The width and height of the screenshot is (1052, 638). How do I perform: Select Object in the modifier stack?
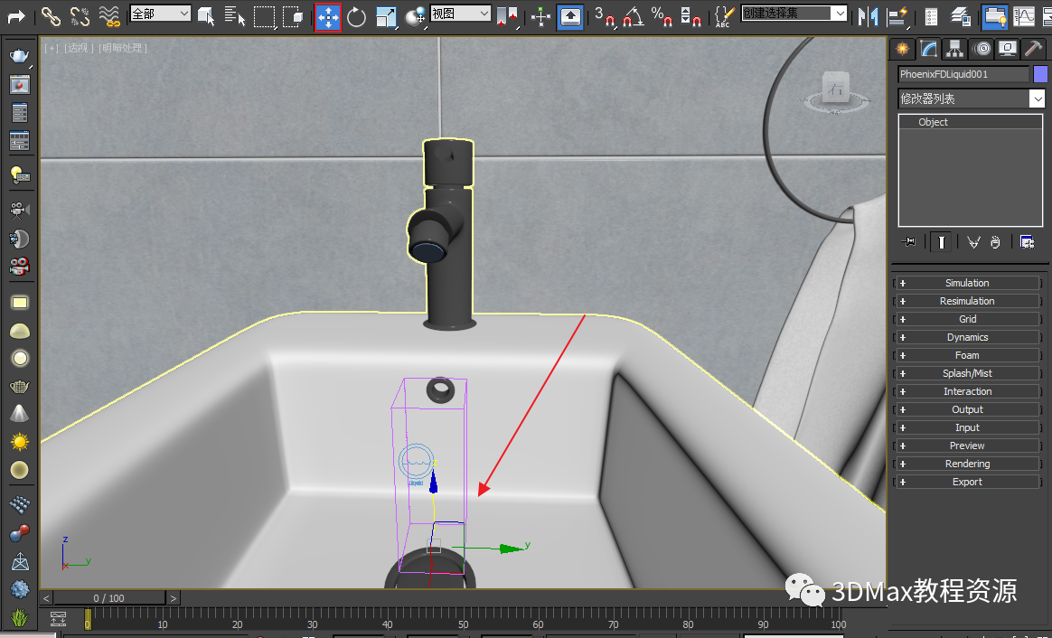point(933,122)
